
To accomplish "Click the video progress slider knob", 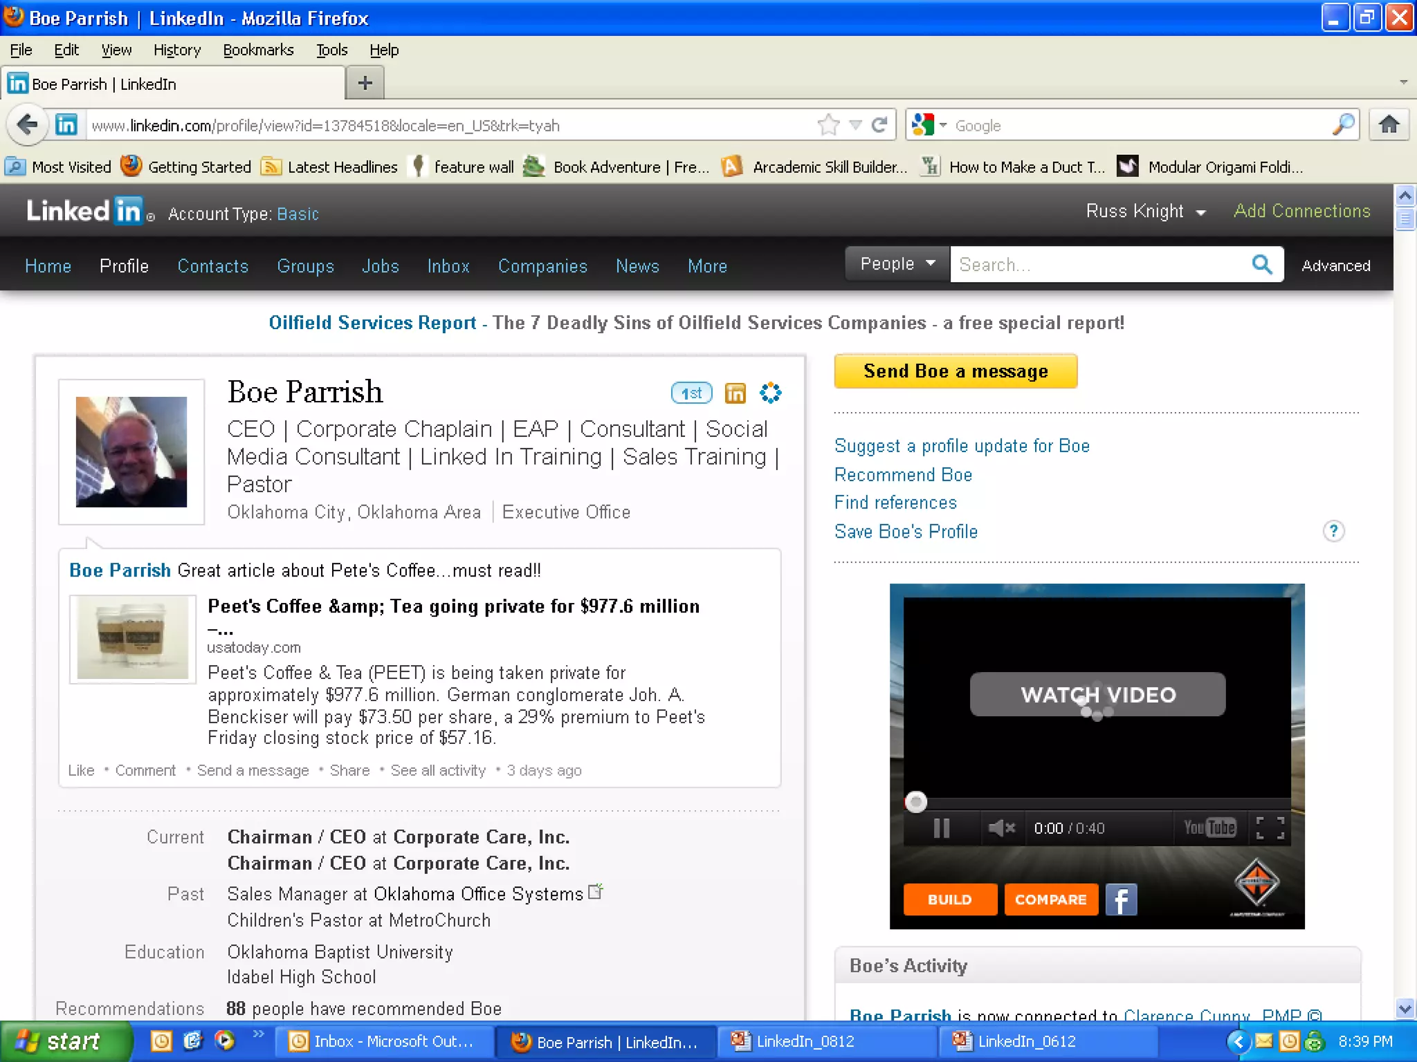I will click(916, 802).
